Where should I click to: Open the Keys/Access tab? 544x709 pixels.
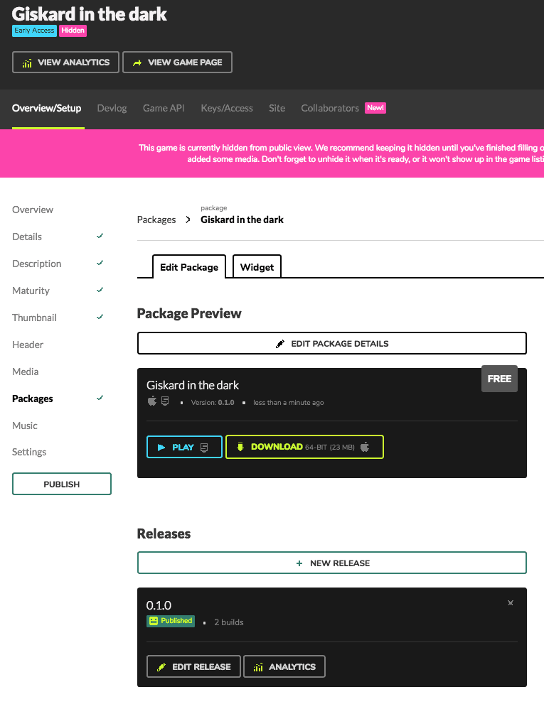(227, 108)
